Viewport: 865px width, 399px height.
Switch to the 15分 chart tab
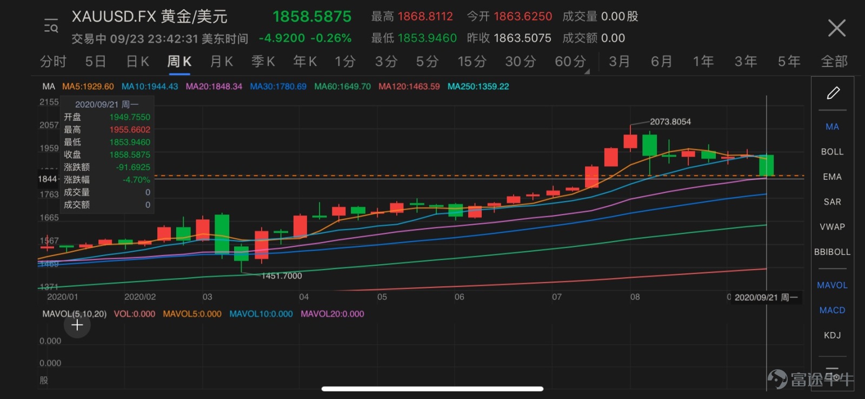[472, 62]
